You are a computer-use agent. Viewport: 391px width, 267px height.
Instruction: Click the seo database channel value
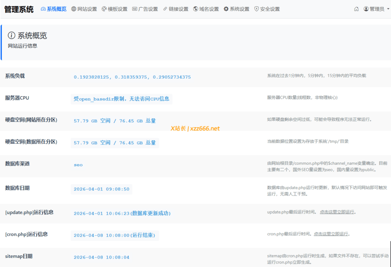click(78, 165)
